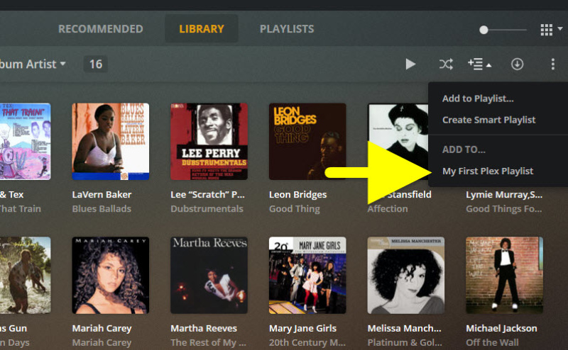This screenshot has width=568, height=350.
Task: Click the Dubstrumentals album title
Action: click(x=207, y=208)
